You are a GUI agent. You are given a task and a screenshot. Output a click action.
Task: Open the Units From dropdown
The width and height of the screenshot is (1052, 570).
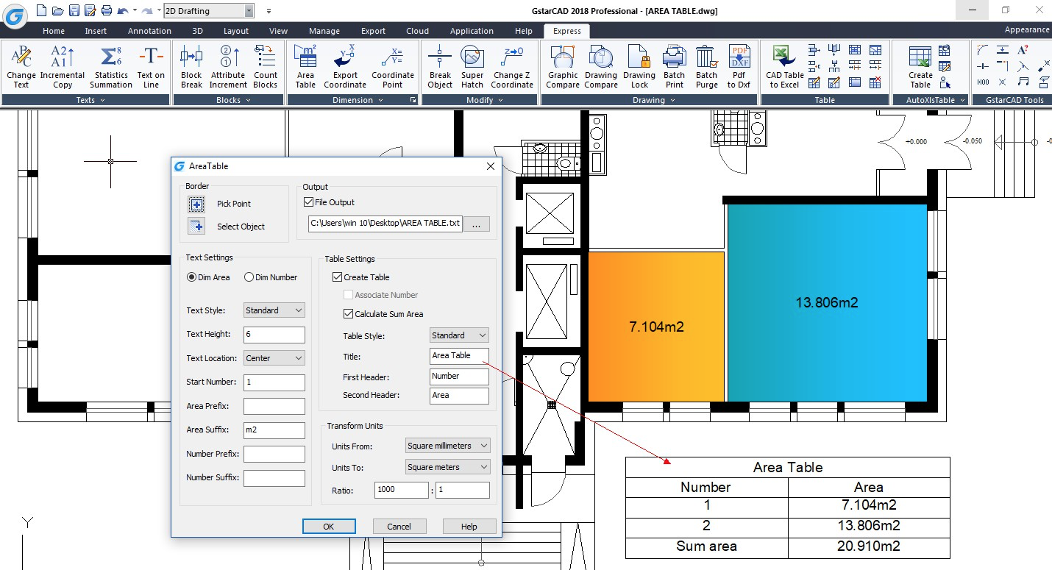tap(448, 446)
